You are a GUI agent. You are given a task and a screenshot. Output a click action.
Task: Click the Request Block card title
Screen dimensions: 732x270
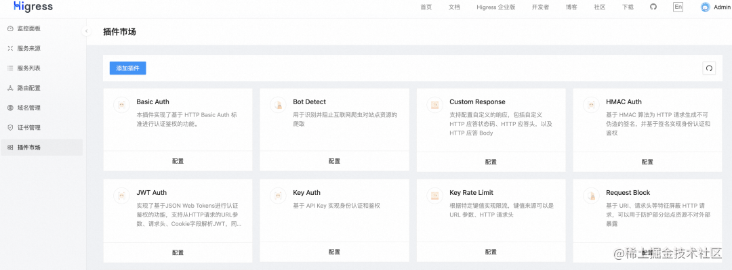628,193
